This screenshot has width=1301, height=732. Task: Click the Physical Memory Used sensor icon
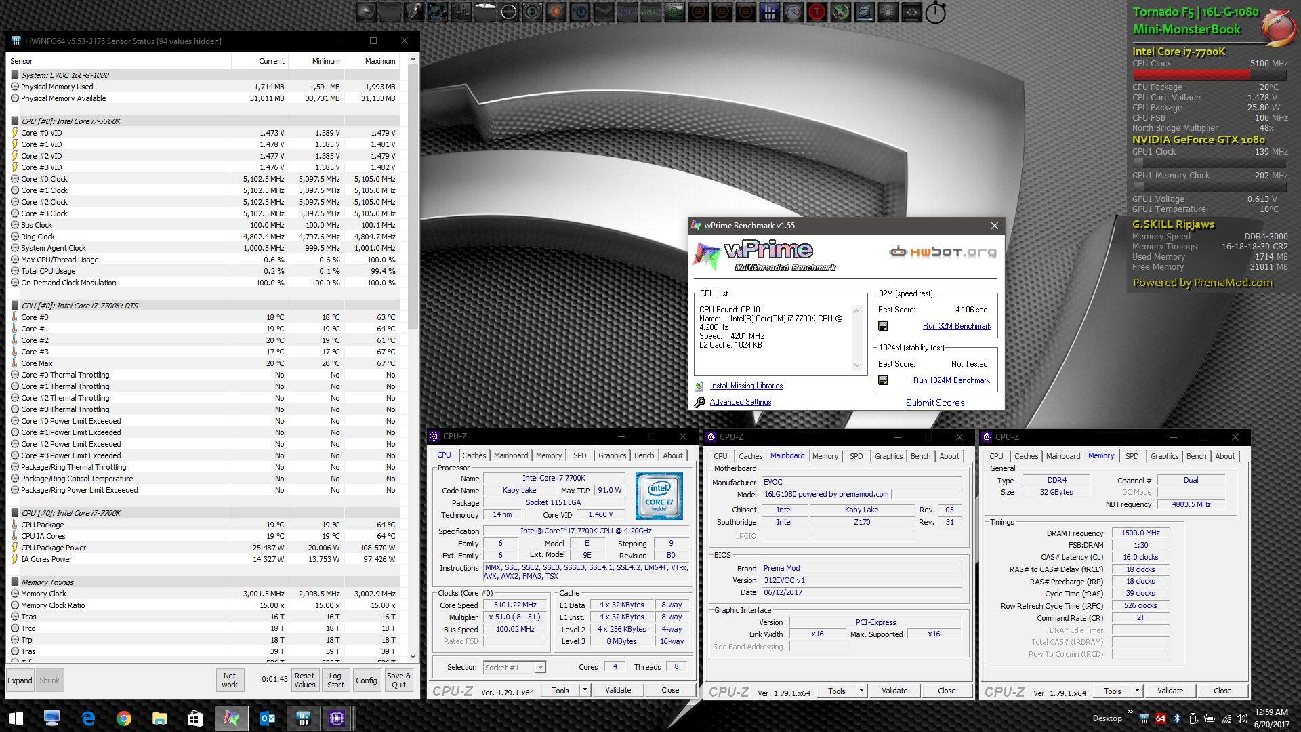pos(15,87)
